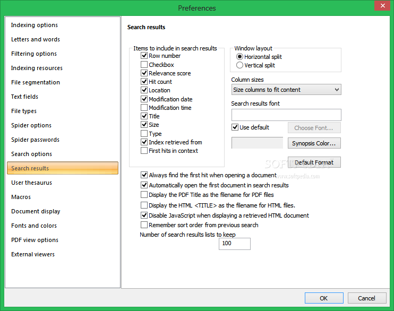Image resolution: width=394 pixels, height=311 pixels.
Task: Toggle Always find the first hit option
Action: pyautogui.click(x=144, y=175)
